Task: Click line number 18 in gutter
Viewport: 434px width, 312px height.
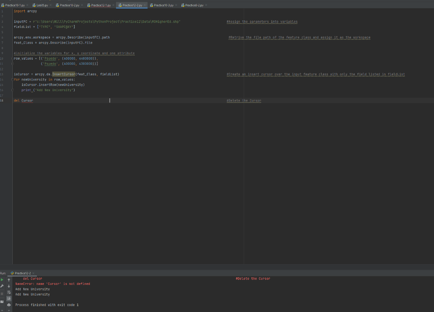Action: [2, 101]
